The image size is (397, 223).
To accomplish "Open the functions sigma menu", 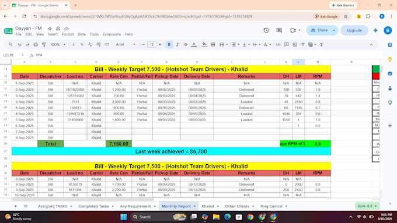I will click(321, 44).
